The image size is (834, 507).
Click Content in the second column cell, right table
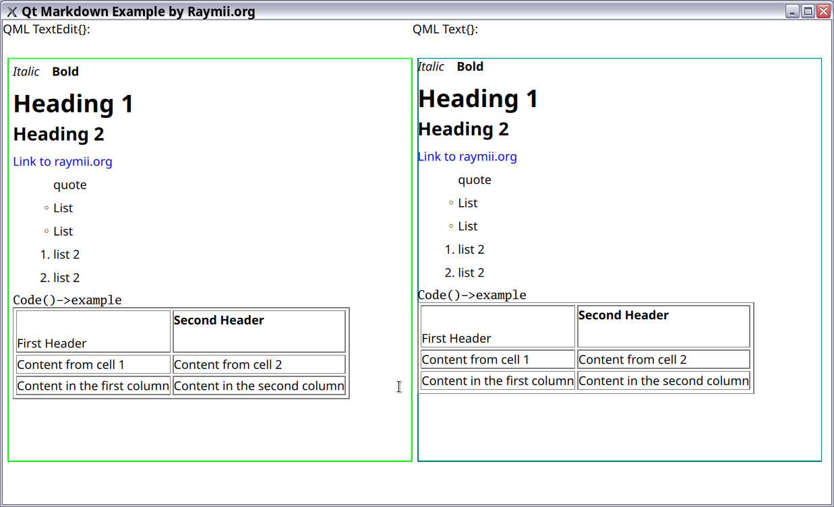[663, 380]
